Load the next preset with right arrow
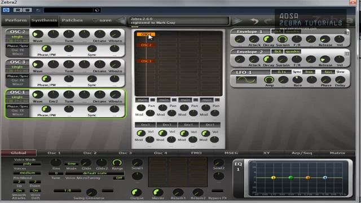The width and height of the screenshot is (361, 203). (x=237, y=21)
